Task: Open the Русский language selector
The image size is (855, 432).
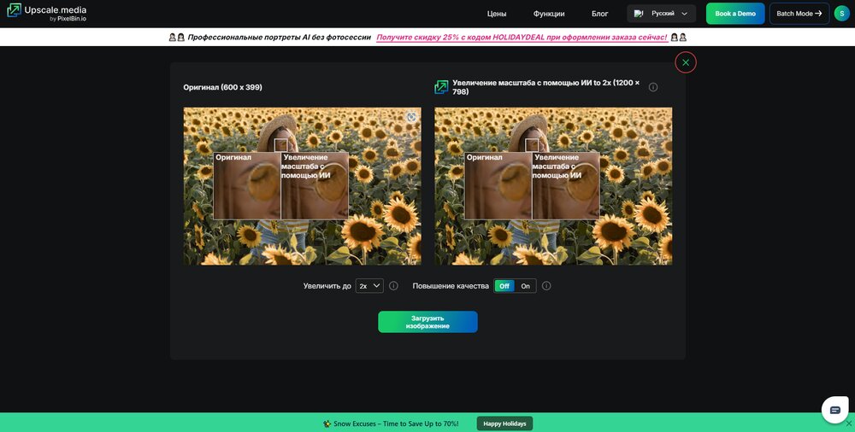Action: pyautogui.click(x=661, y=14)
